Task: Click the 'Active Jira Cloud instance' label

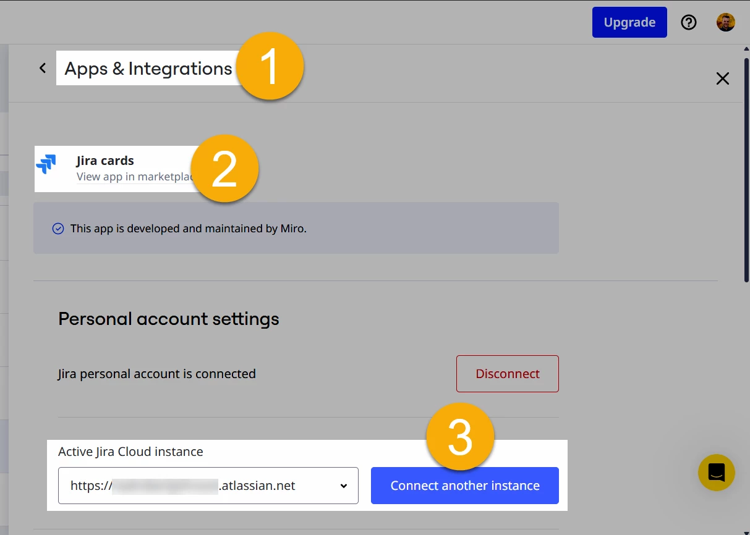Action: (x=130, y=452)
